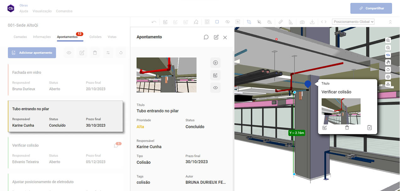Image resolution: width=400 pixels, height=191 pixels.
Task: Click the edit icon in the Verificar colisão popup
Action: [325, 128]
